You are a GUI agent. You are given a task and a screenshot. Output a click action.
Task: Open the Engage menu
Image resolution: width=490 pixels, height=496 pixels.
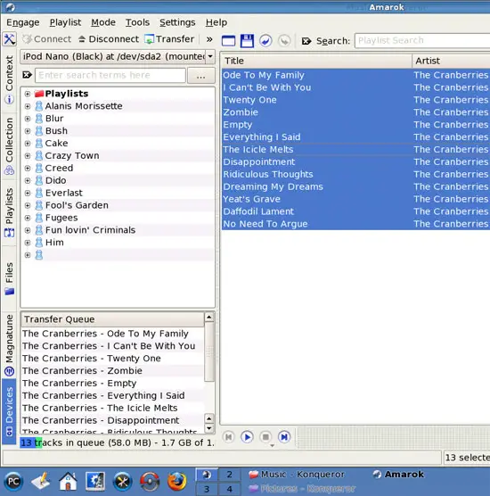[23, 22]
